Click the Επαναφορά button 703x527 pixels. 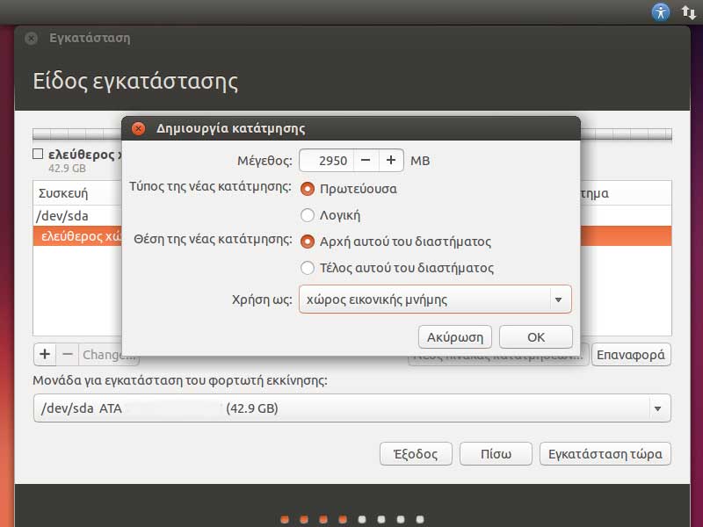tap(631, 355)
